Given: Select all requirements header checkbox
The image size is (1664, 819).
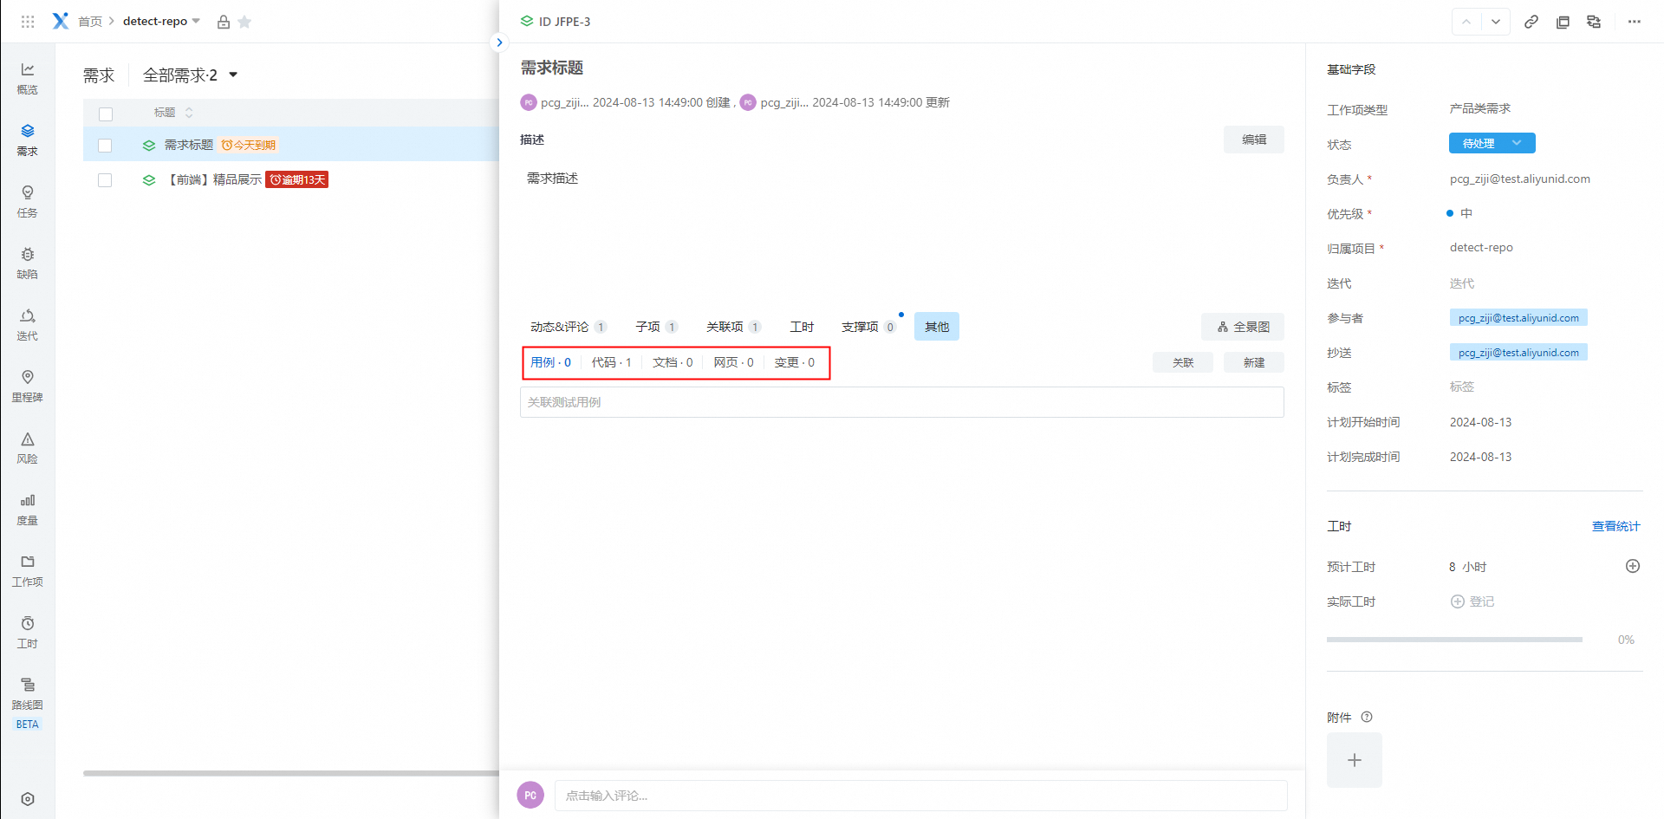Looking at the screenshot, I should (x=106, y=114).
